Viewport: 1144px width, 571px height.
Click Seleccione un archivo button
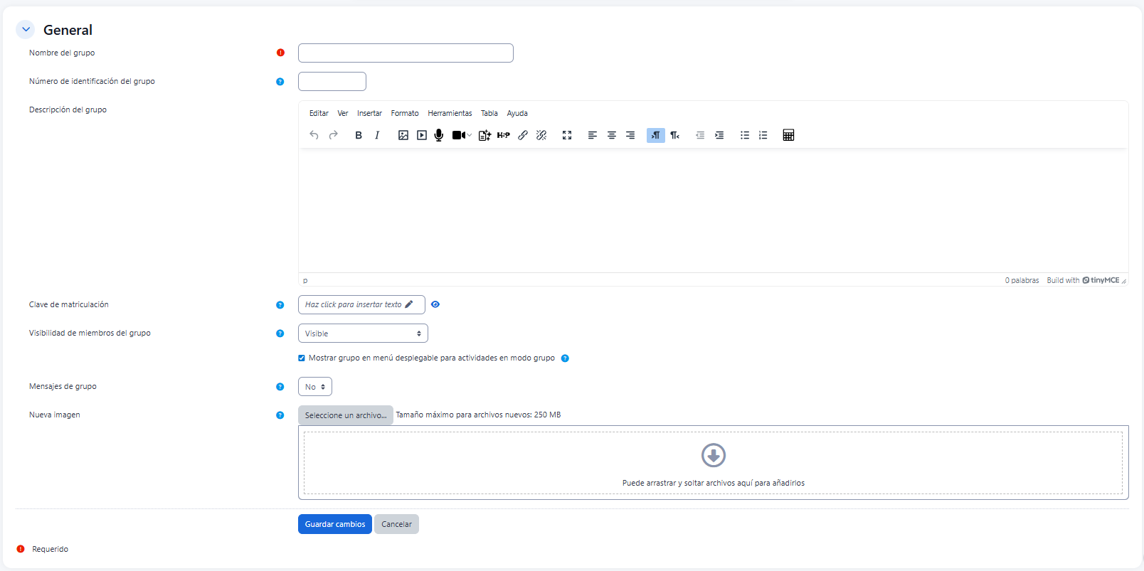(346, 415)
